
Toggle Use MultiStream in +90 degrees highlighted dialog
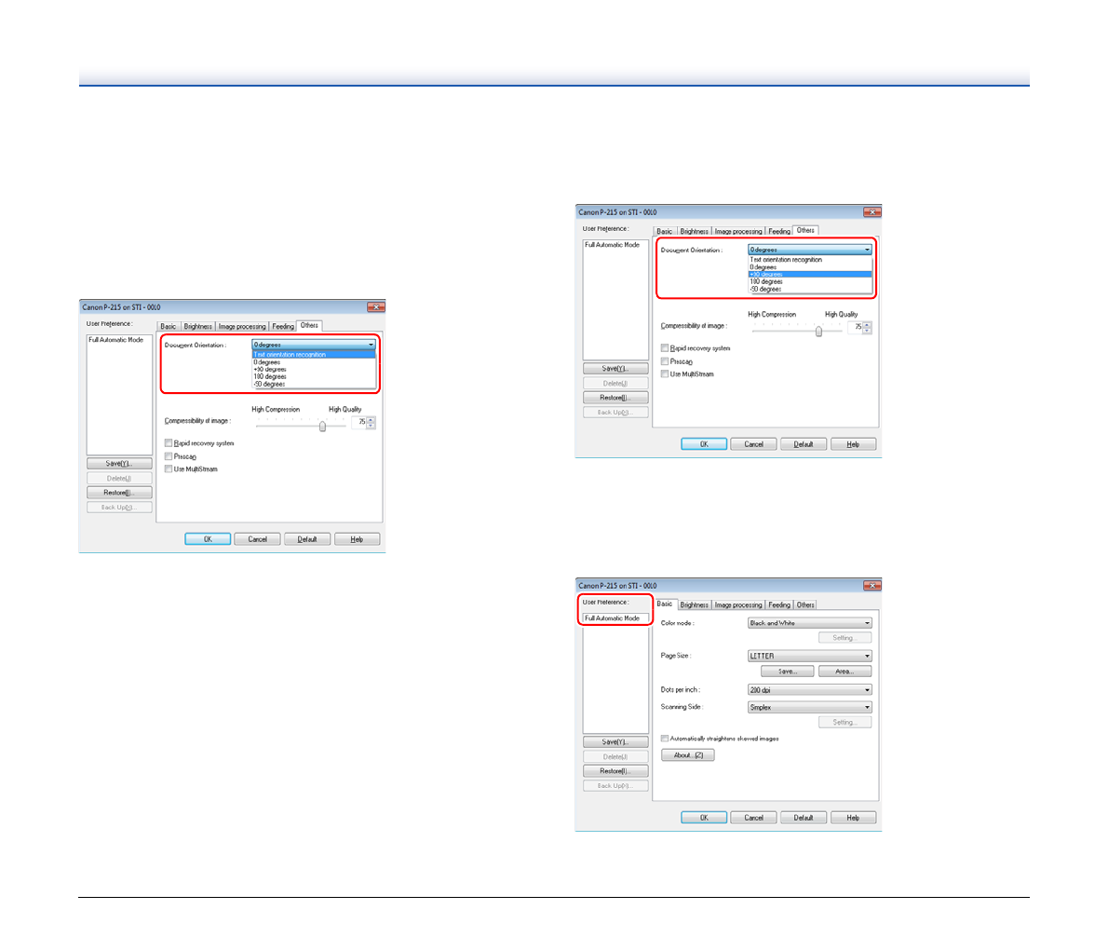tap(665, 374)
